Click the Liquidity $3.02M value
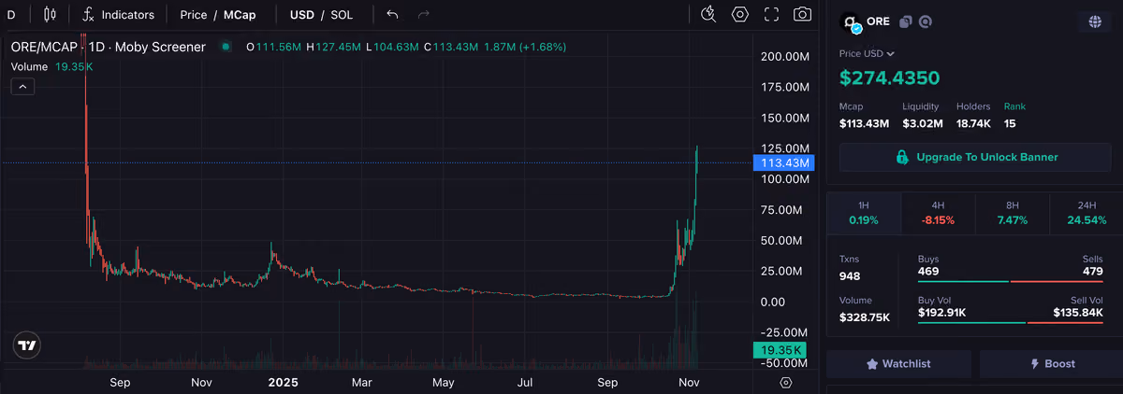Image resolution: width=1123 pixels, height=394 pixels. (922, 123)
